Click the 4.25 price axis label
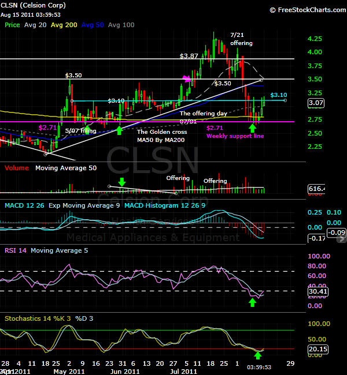 [315, 39]
